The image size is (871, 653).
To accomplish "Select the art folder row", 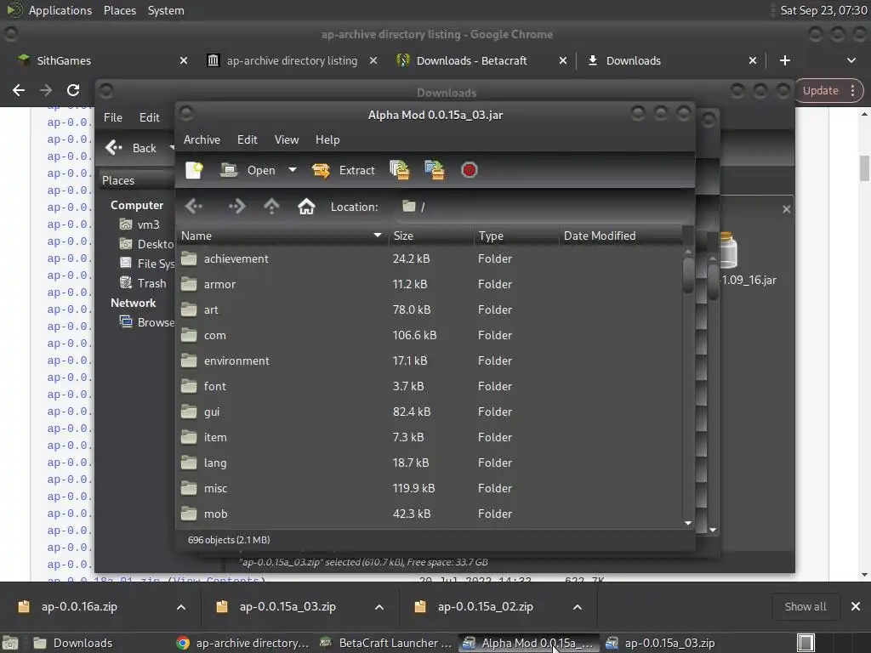I will coord(430,309).
